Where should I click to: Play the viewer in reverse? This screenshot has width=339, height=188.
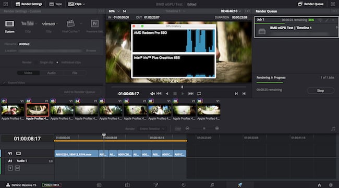[x=167, y=94]
